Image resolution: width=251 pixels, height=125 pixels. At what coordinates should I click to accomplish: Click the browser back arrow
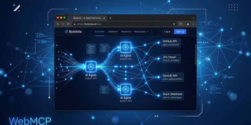[58, 24]
